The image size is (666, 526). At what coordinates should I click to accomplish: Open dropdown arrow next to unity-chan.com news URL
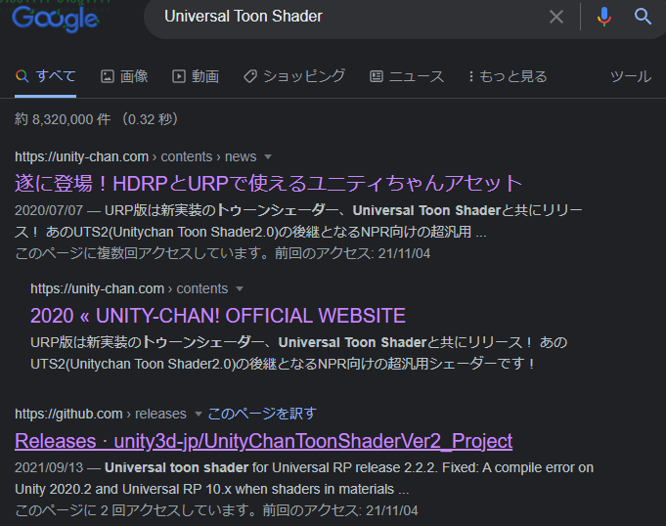coord(268,156)
